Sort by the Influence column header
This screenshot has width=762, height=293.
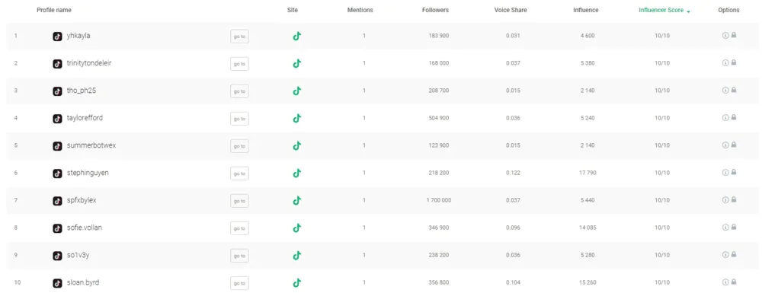pos(585,10)
